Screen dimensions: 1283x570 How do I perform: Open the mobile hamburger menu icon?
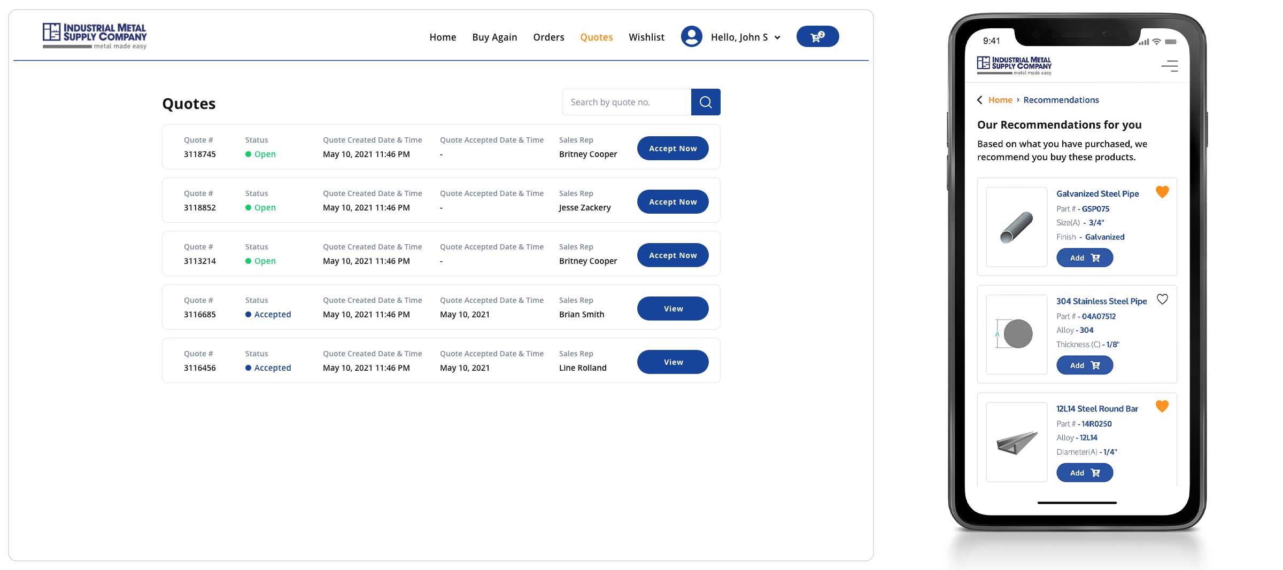click(x=1169, y=66)
